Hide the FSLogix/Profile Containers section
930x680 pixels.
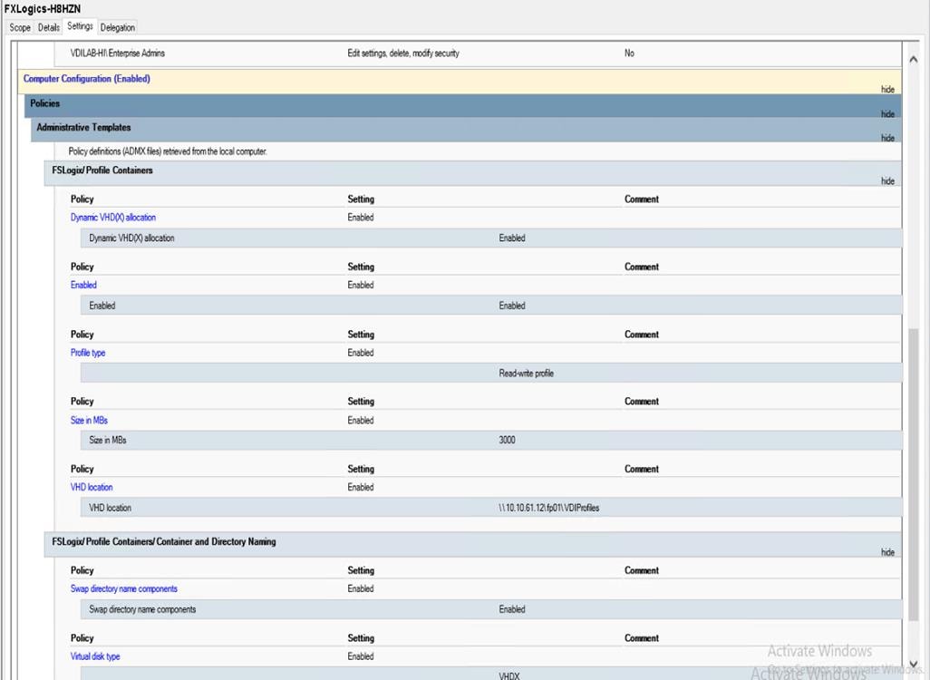[x=887, y=181]
